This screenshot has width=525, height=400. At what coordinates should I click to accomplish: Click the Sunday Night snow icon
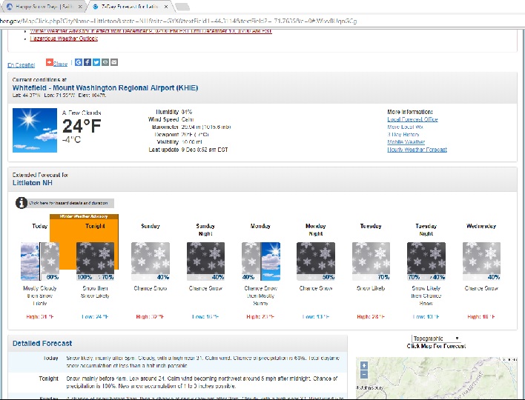point(205,261)
